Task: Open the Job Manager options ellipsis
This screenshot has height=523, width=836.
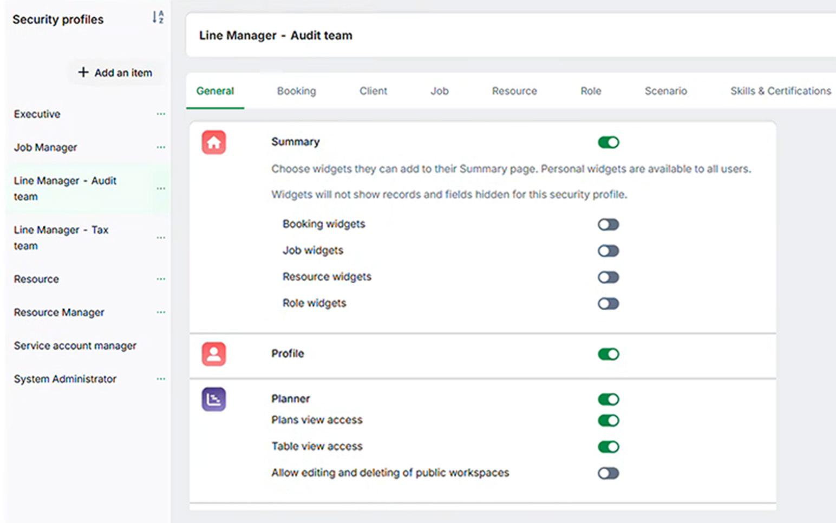Action: 161,147
